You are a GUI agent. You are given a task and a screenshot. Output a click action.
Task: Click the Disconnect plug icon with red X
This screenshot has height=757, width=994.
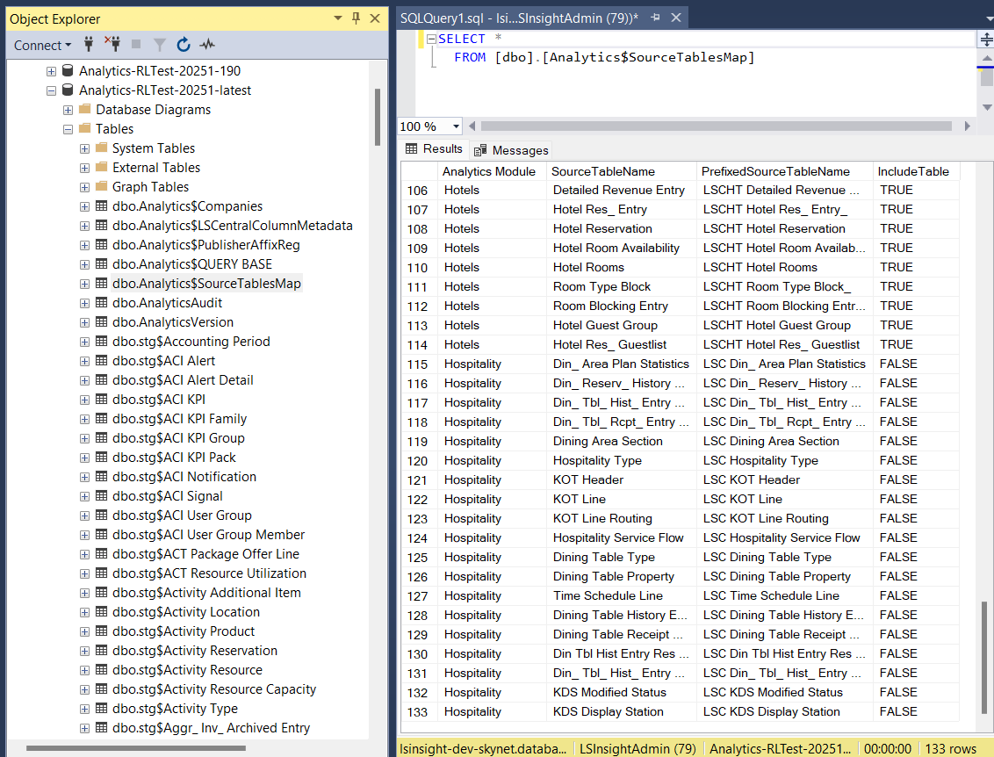[x=112, y=44]
